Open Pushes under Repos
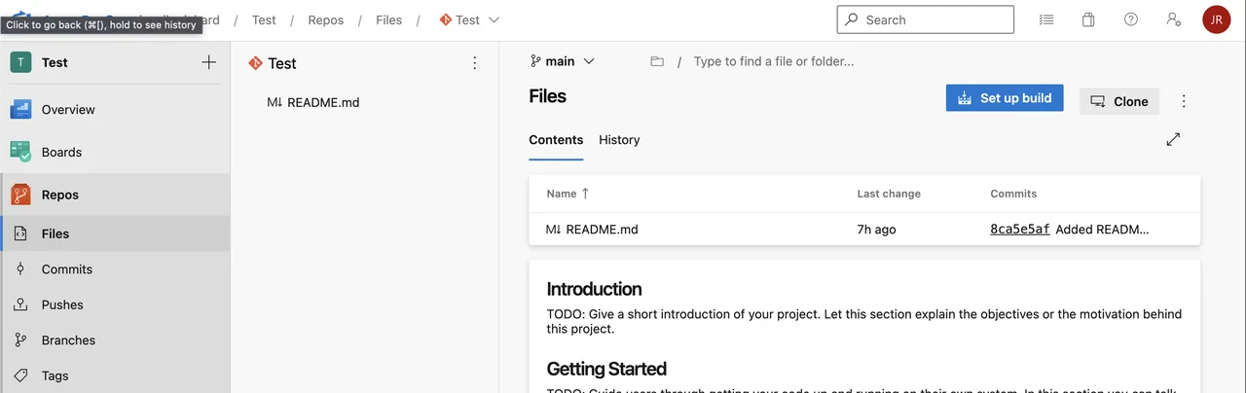The image size is (1246, 393). pos(115,304)
